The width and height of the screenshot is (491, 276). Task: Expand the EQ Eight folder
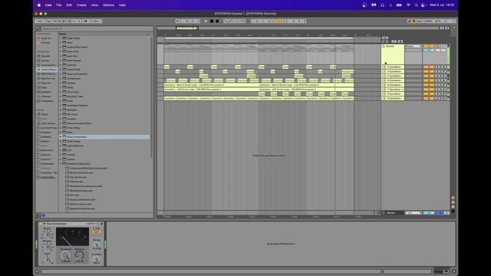pos(61,110)
